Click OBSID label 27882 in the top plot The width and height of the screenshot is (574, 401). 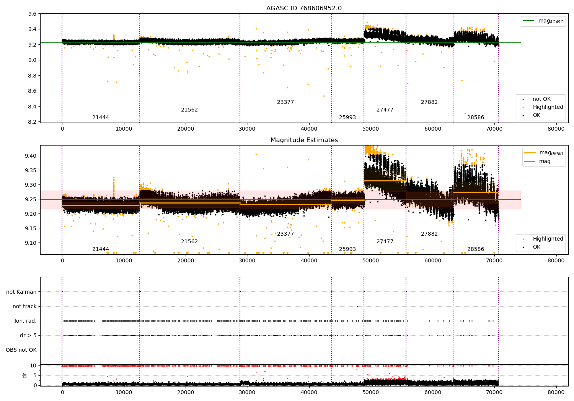tap(429, 102)
